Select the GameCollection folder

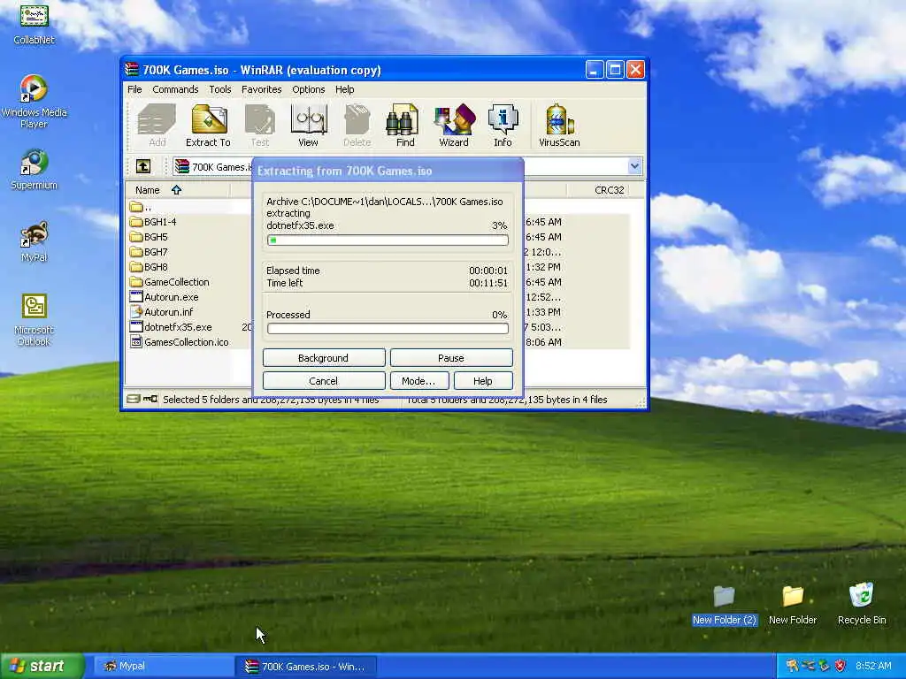coord(169,282)
